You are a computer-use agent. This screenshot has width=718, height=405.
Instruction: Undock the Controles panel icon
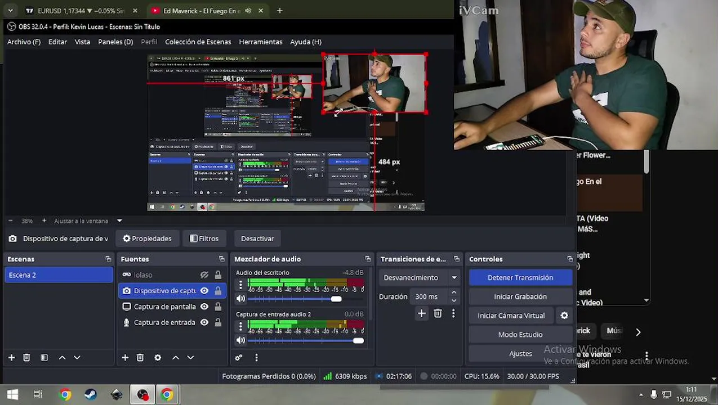click(x=570, y=259)
